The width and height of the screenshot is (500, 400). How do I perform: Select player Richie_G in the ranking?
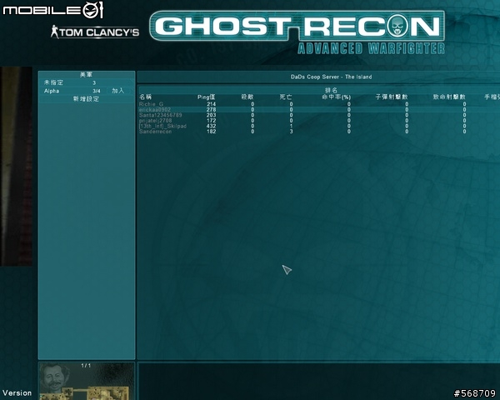(x=151, y=104)
